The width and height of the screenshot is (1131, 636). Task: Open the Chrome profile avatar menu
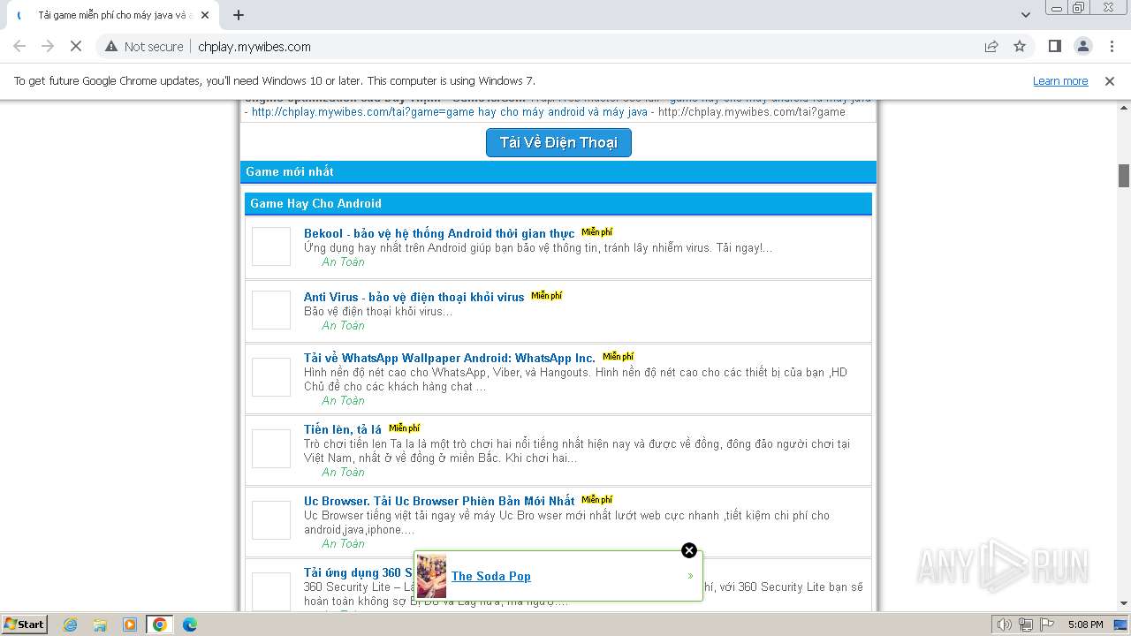coord(1083,47)
